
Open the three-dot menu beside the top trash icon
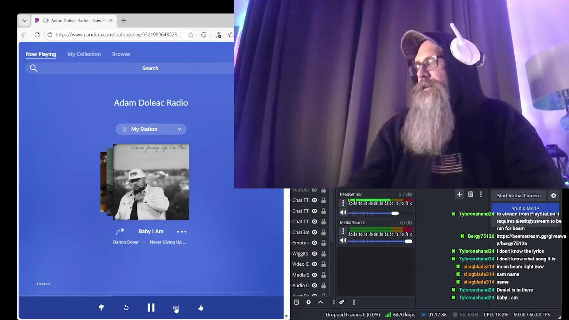tap(481, 194)
